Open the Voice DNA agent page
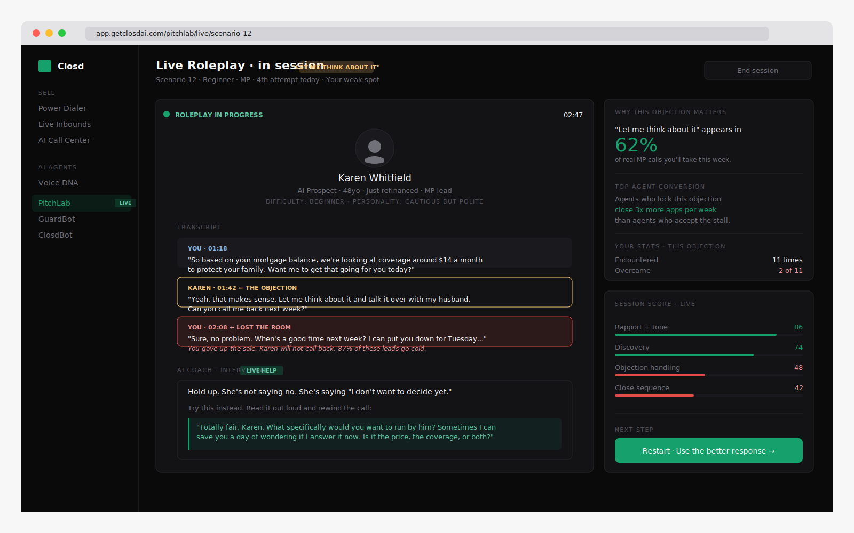854x533 pixels. pyautogui.click(x=58, y=183)
